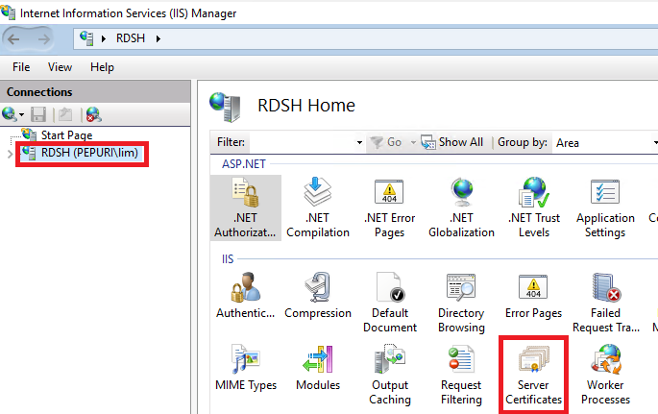The width and height of the screenshot is (658, 414).
Task: Click the RDSH Home title text
Action: click(306, 106)
